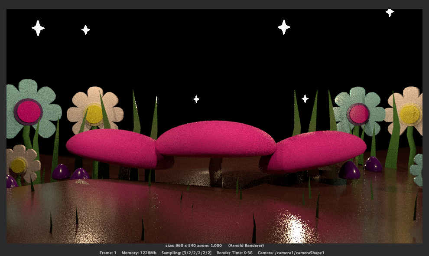Click the 'Sampling: [3/2/2/2/2/2]' status text

[186, 253]
